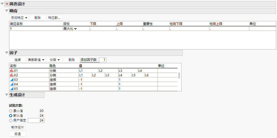Collapse the 响应 section
Image resolution: width=277 pixels, height=138 pixels.
[7, 11]
